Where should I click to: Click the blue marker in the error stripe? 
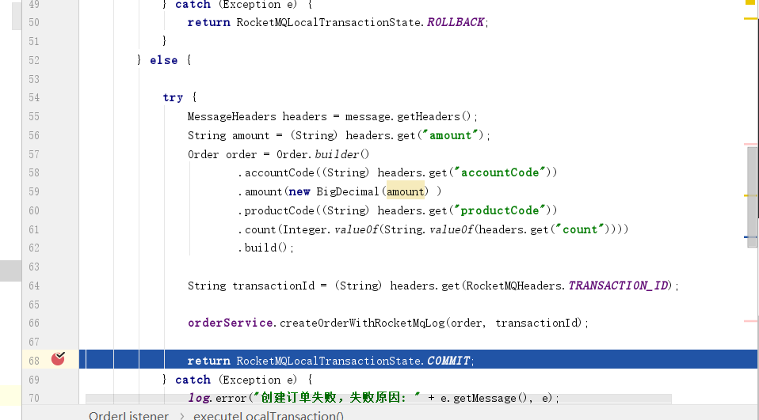(749, 237)
